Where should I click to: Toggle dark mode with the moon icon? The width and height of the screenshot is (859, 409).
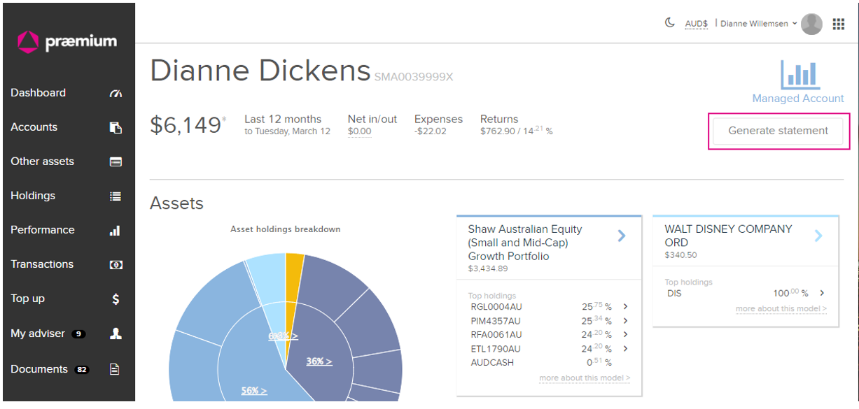click(670, 23)
